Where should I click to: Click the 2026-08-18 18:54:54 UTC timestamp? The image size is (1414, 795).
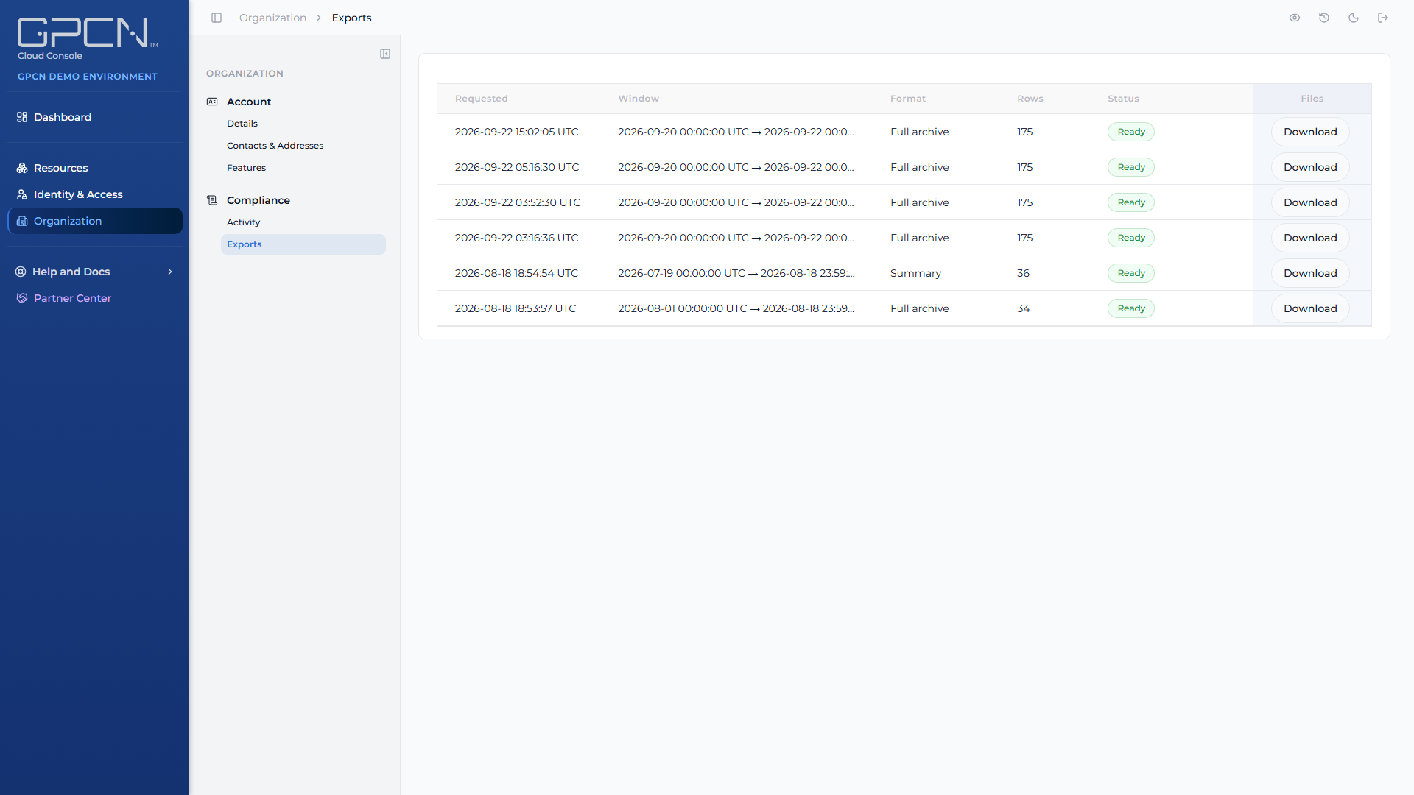tap(516, 273)
